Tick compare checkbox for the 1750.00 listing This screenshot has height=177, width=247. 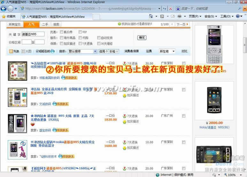pos(184,90)
